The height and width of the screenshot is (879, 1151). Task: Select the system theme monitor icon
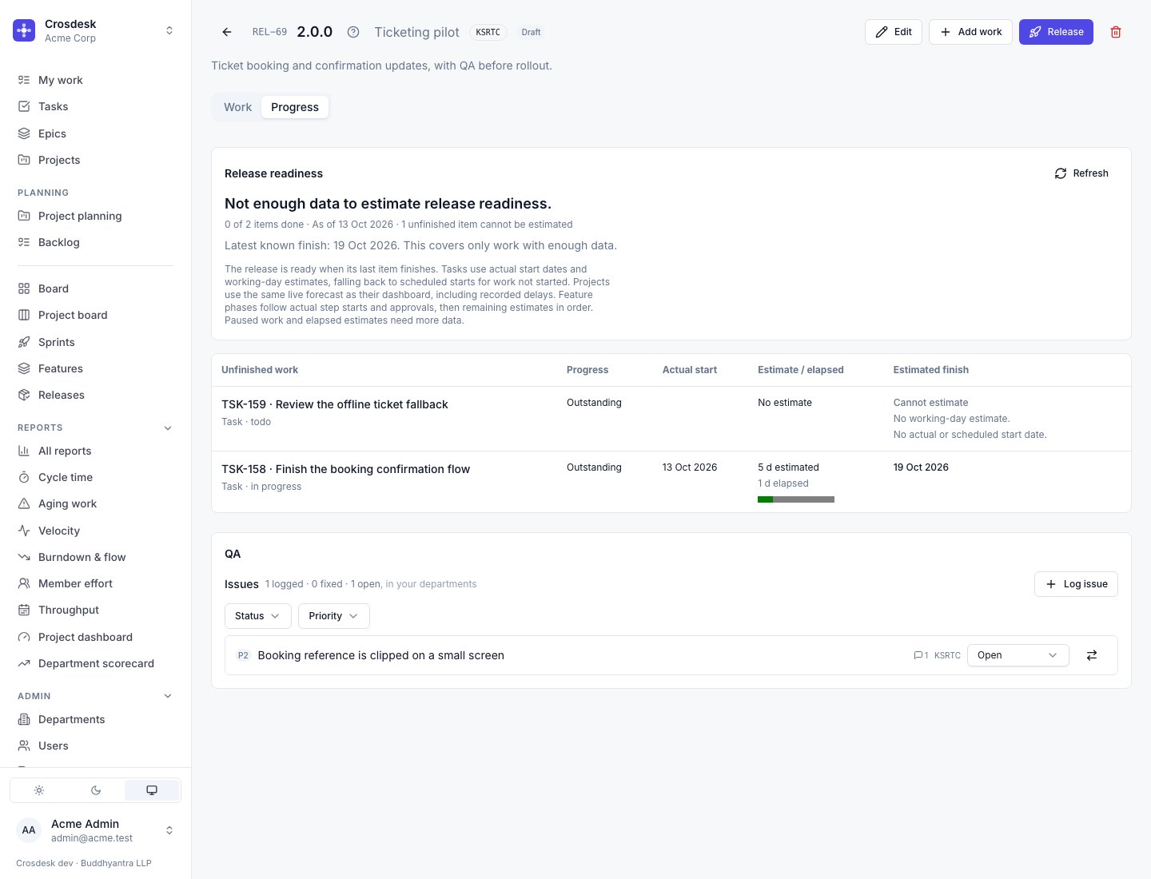point(152,790)
